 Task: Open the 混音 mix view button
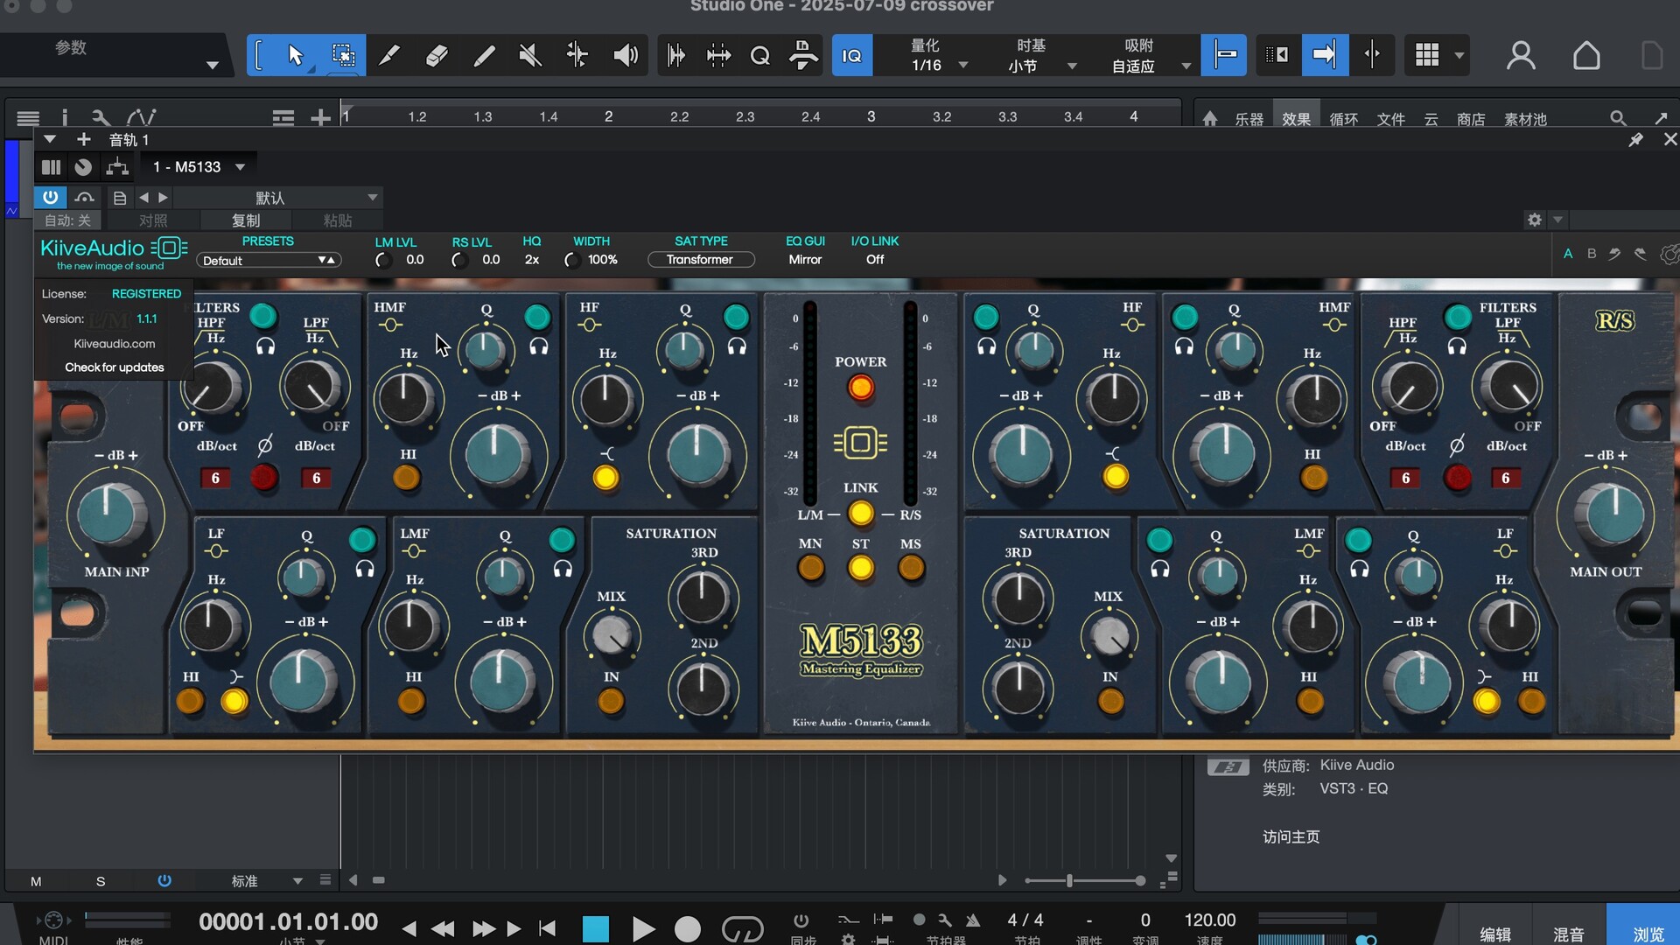click(x=1568, y=934)
